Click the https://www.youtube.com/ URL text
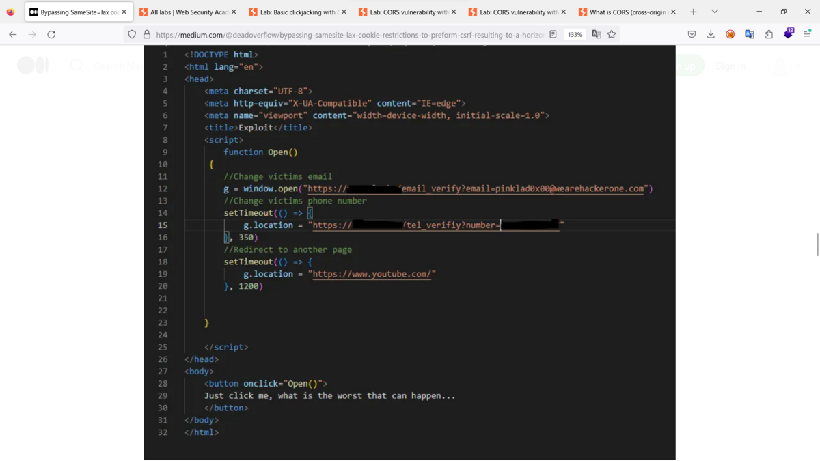This screenshot has width=820, height=461. click(372, 274)
